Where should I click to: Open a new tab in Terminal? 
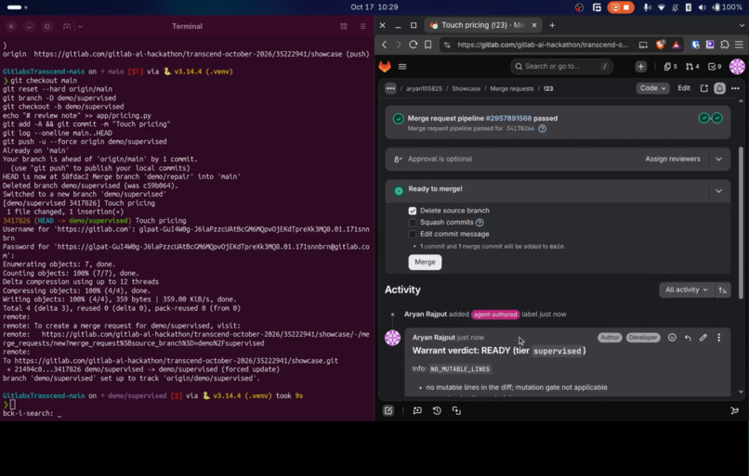67,26
